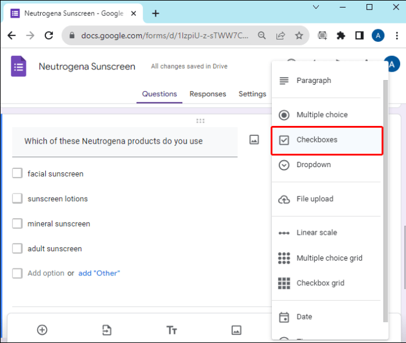The image size is (406, 343).
Task: Click the facial sunscreen option text
Action: (55, 174)
